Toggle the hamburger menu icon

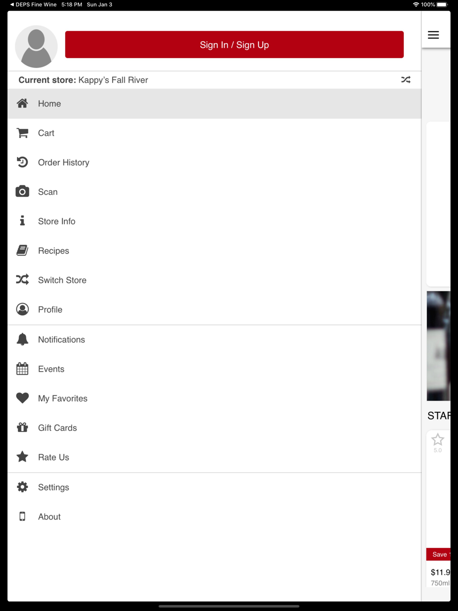tap(433, 35)
